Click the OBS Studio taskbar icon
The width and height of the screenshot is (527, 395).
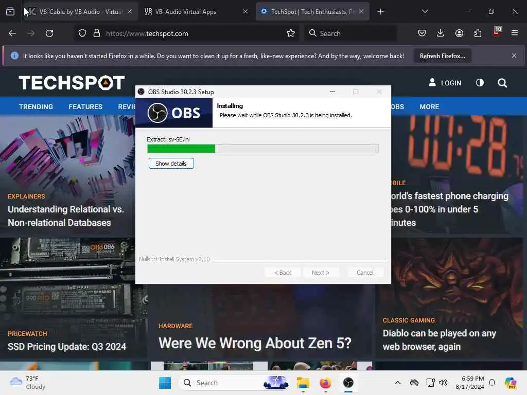(x=348, y=383)
